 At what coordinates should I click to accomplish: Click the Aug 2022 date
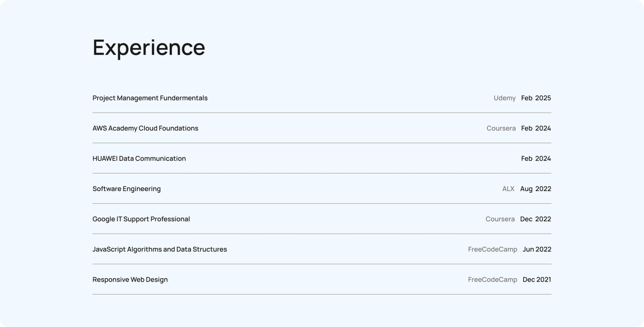pos(536,189)
